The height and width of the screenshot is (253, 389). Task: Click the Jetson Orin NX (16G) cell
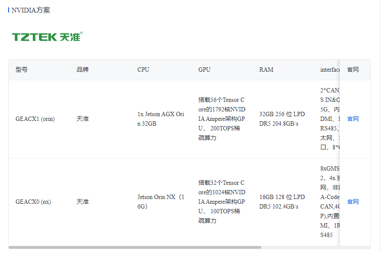pos(161,202)
